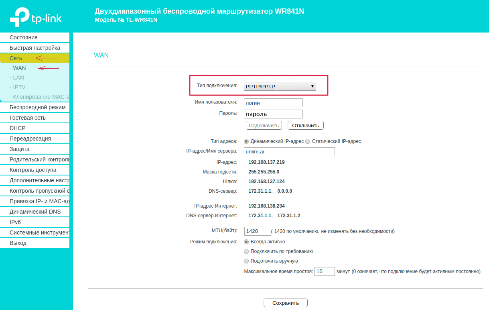This screenshot has width=489, height=310.
Task: Choose 'Всегда активно' connection mode
Action: pos(246,242)
